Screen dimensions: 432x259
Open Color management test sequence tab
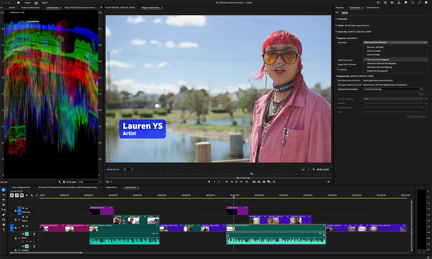(x=21, y=187)
